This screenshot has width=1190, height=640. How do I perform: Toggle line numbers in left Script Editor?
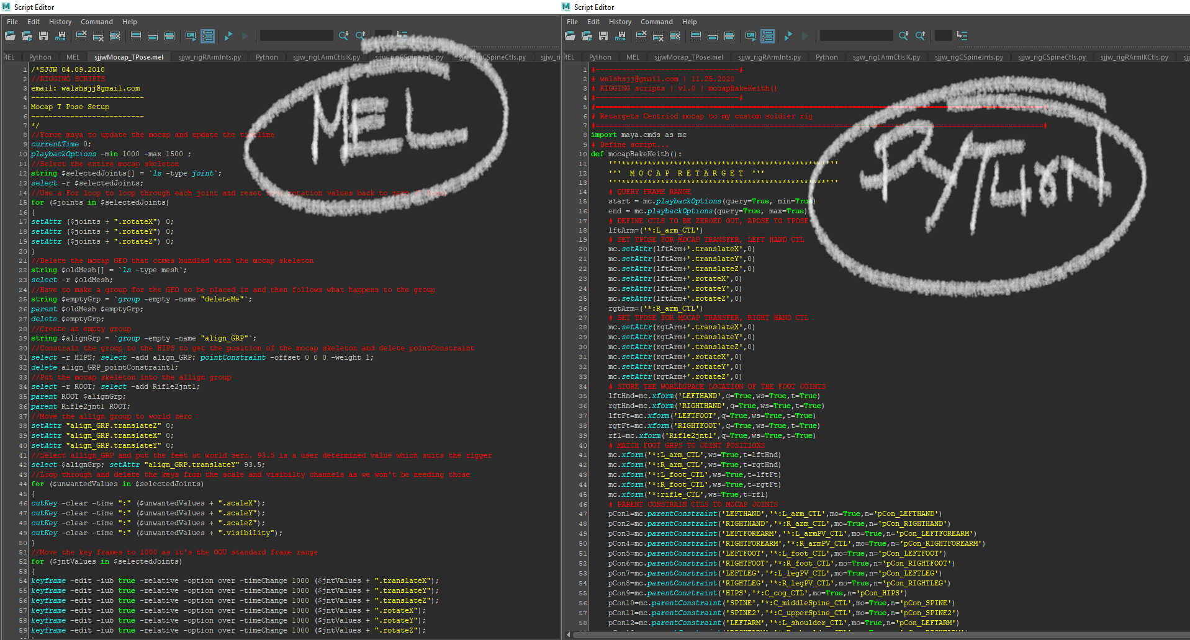(207, 36)
